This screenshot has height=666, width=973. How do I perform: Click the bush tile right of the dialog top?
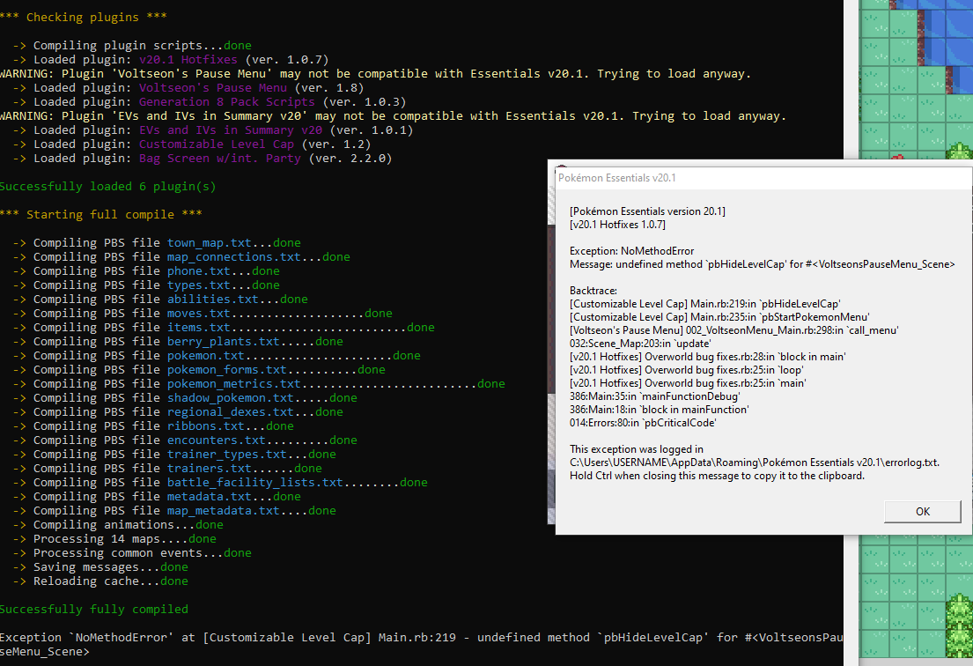click(960, 152)
